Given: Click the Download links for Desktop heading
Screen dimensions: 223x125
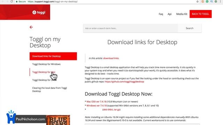Looking at the screenshot, I should click(142, 42).
